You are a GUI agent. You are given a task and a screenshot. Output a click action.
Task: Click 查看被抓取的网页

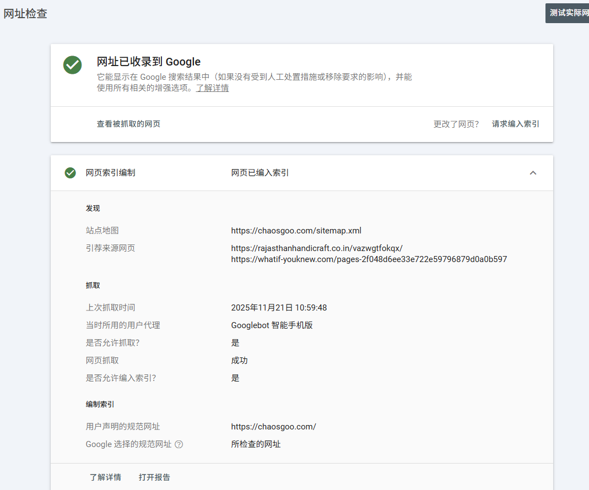[128, 124]
